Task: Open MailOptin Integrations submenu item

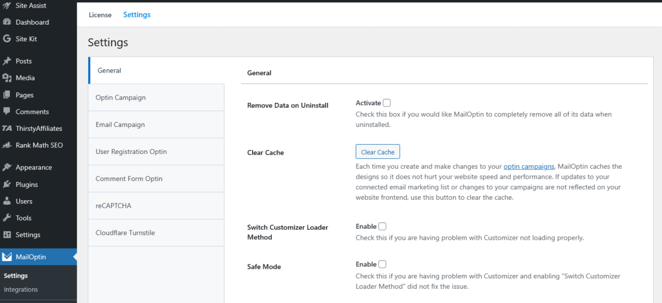Action: [x=21, y=290]
